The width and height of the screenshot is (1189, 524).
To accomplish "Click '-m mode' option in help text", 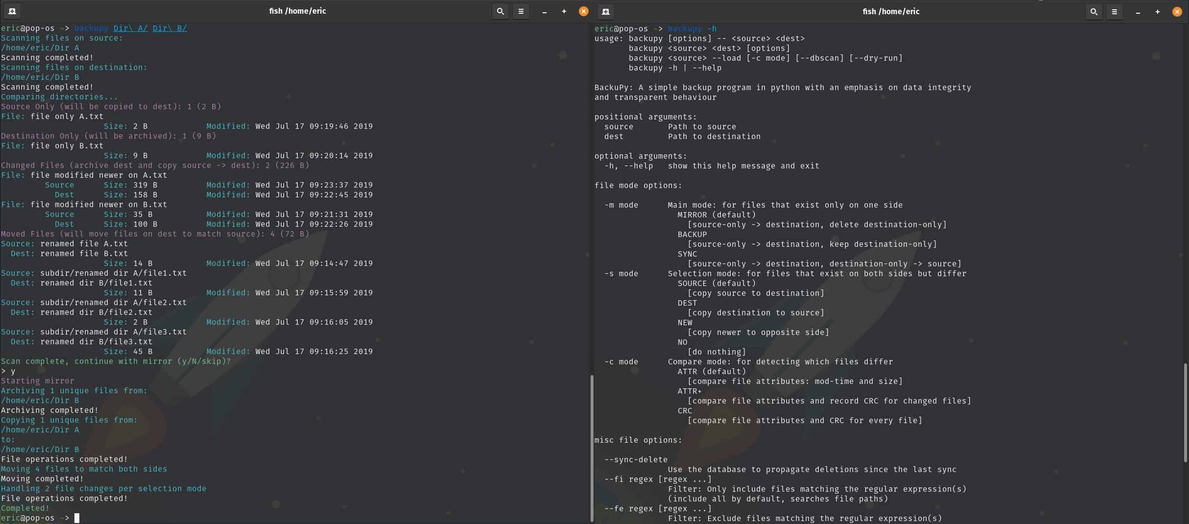I will pyautogui.click(x=621, y=205).
